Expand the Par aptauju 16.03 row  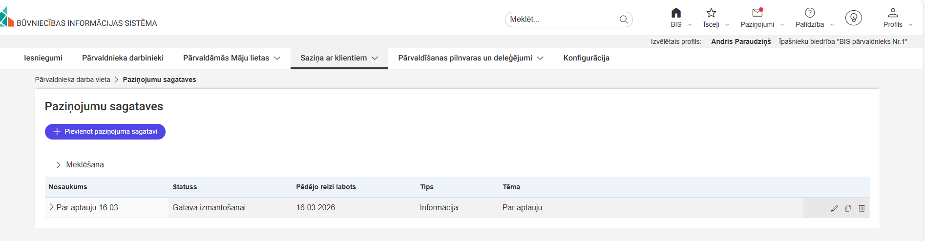click(52, 207)
